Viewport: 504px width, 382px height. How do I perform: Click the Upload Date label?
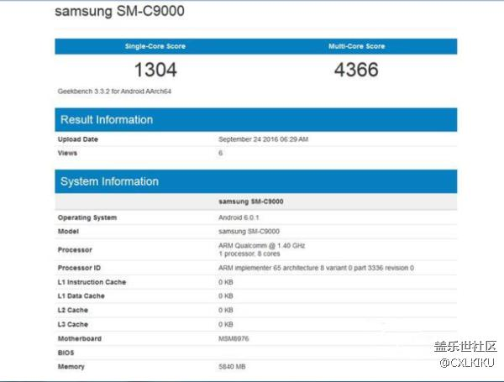[x=78, y=139]
